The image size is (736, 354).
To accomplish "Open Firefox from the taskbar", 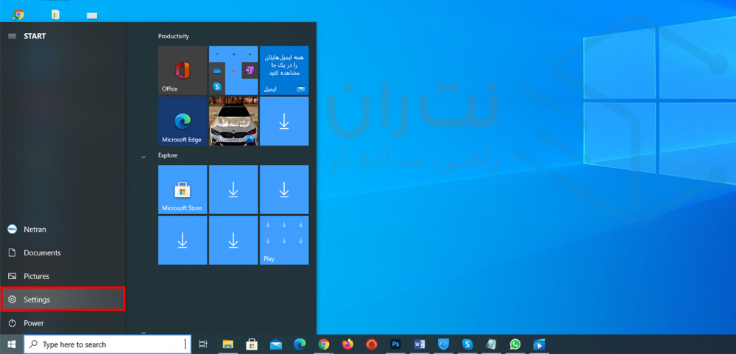I will 347,344.
